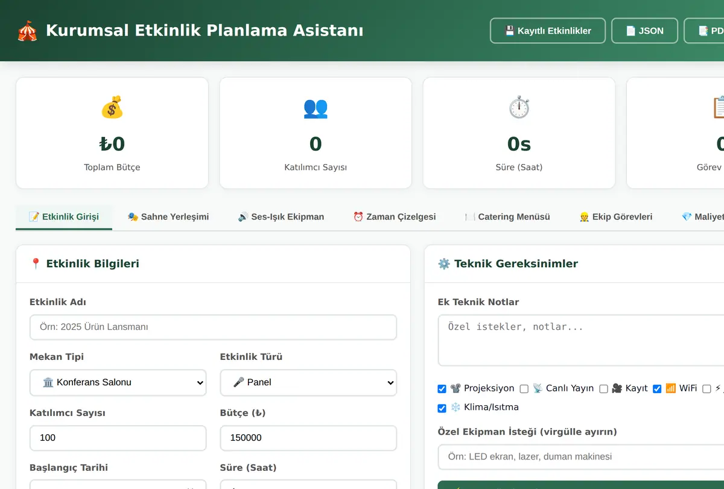Viewport: 724px width, 489px height.
Task: Click the signal bars icon next to WiFi
Action: point(671,388)
